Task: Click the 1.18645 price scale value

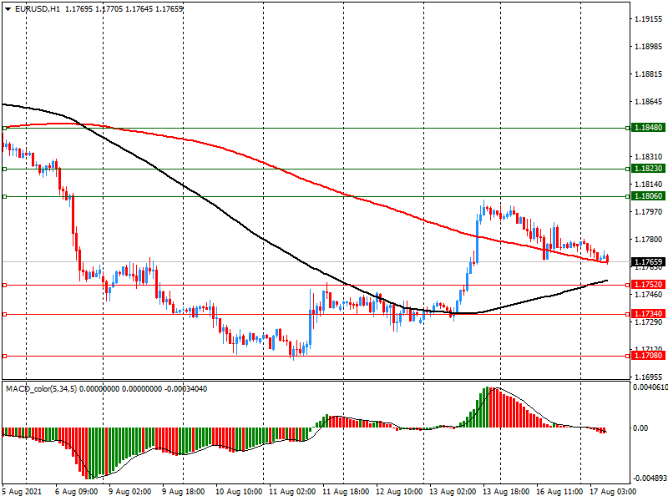Action: pyautogui.click(x=649, y=102)
